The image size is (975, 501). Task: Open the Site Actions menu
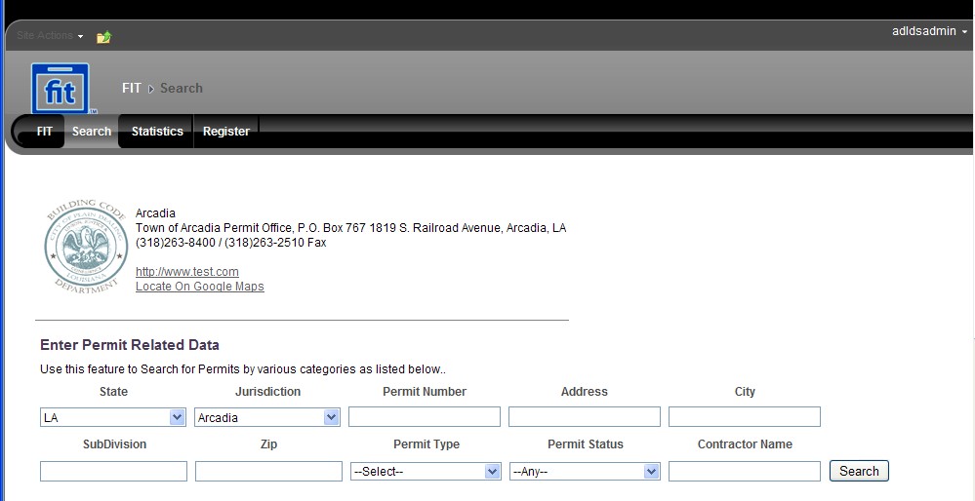pyautogui.click(x=50, y=36)
